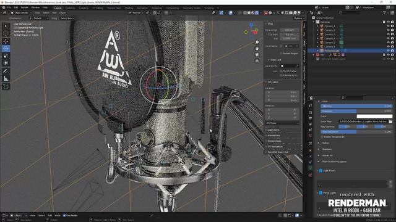Click the Blender logo menu icon
The height and width of the screenshot is (222, 396).
pos(4,7)
